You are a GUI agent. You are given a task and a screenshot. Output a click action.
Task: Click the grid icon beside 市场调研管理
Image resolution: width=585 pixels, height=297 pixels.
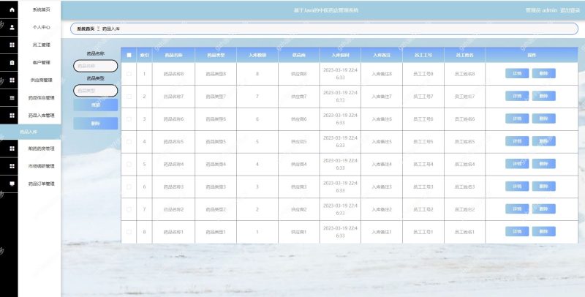click(x=12, y=165)
